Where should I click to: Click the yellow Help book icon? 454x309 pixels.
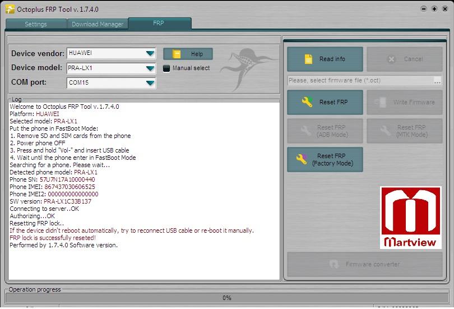[x=177, y=54]
